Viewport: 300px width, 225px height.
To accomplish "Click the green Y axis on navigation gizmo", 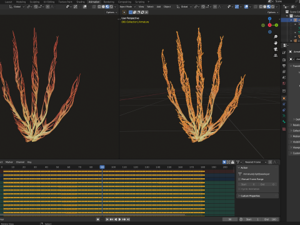I will pyautogui.click(x=276, y=25).
